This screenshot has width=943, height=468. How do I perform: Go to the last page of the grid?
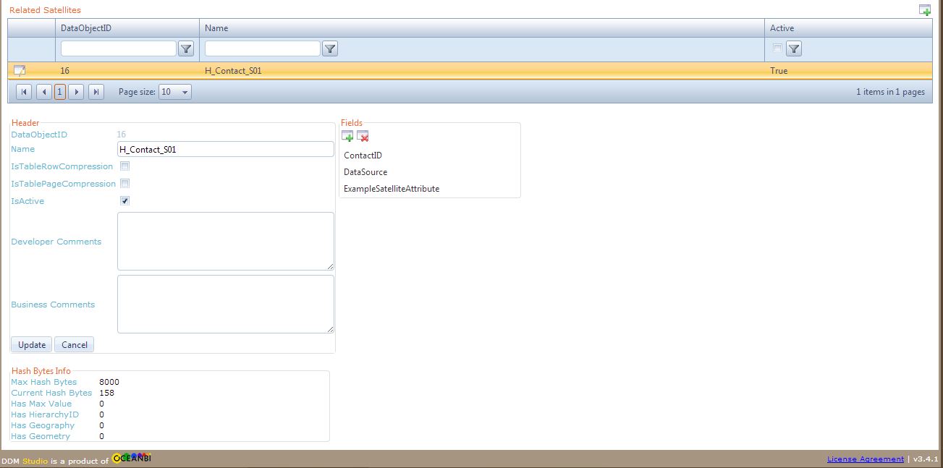[x=96, y=92]
